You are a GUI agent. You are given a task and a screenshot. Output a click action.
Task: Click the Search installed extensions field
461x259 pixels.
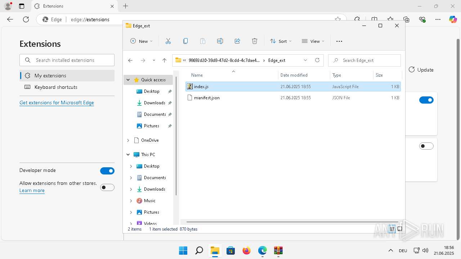67,60
